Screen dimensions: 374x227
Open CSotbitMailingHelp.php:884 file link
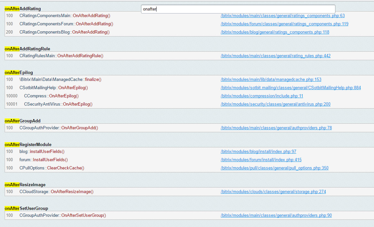[291, 88]
